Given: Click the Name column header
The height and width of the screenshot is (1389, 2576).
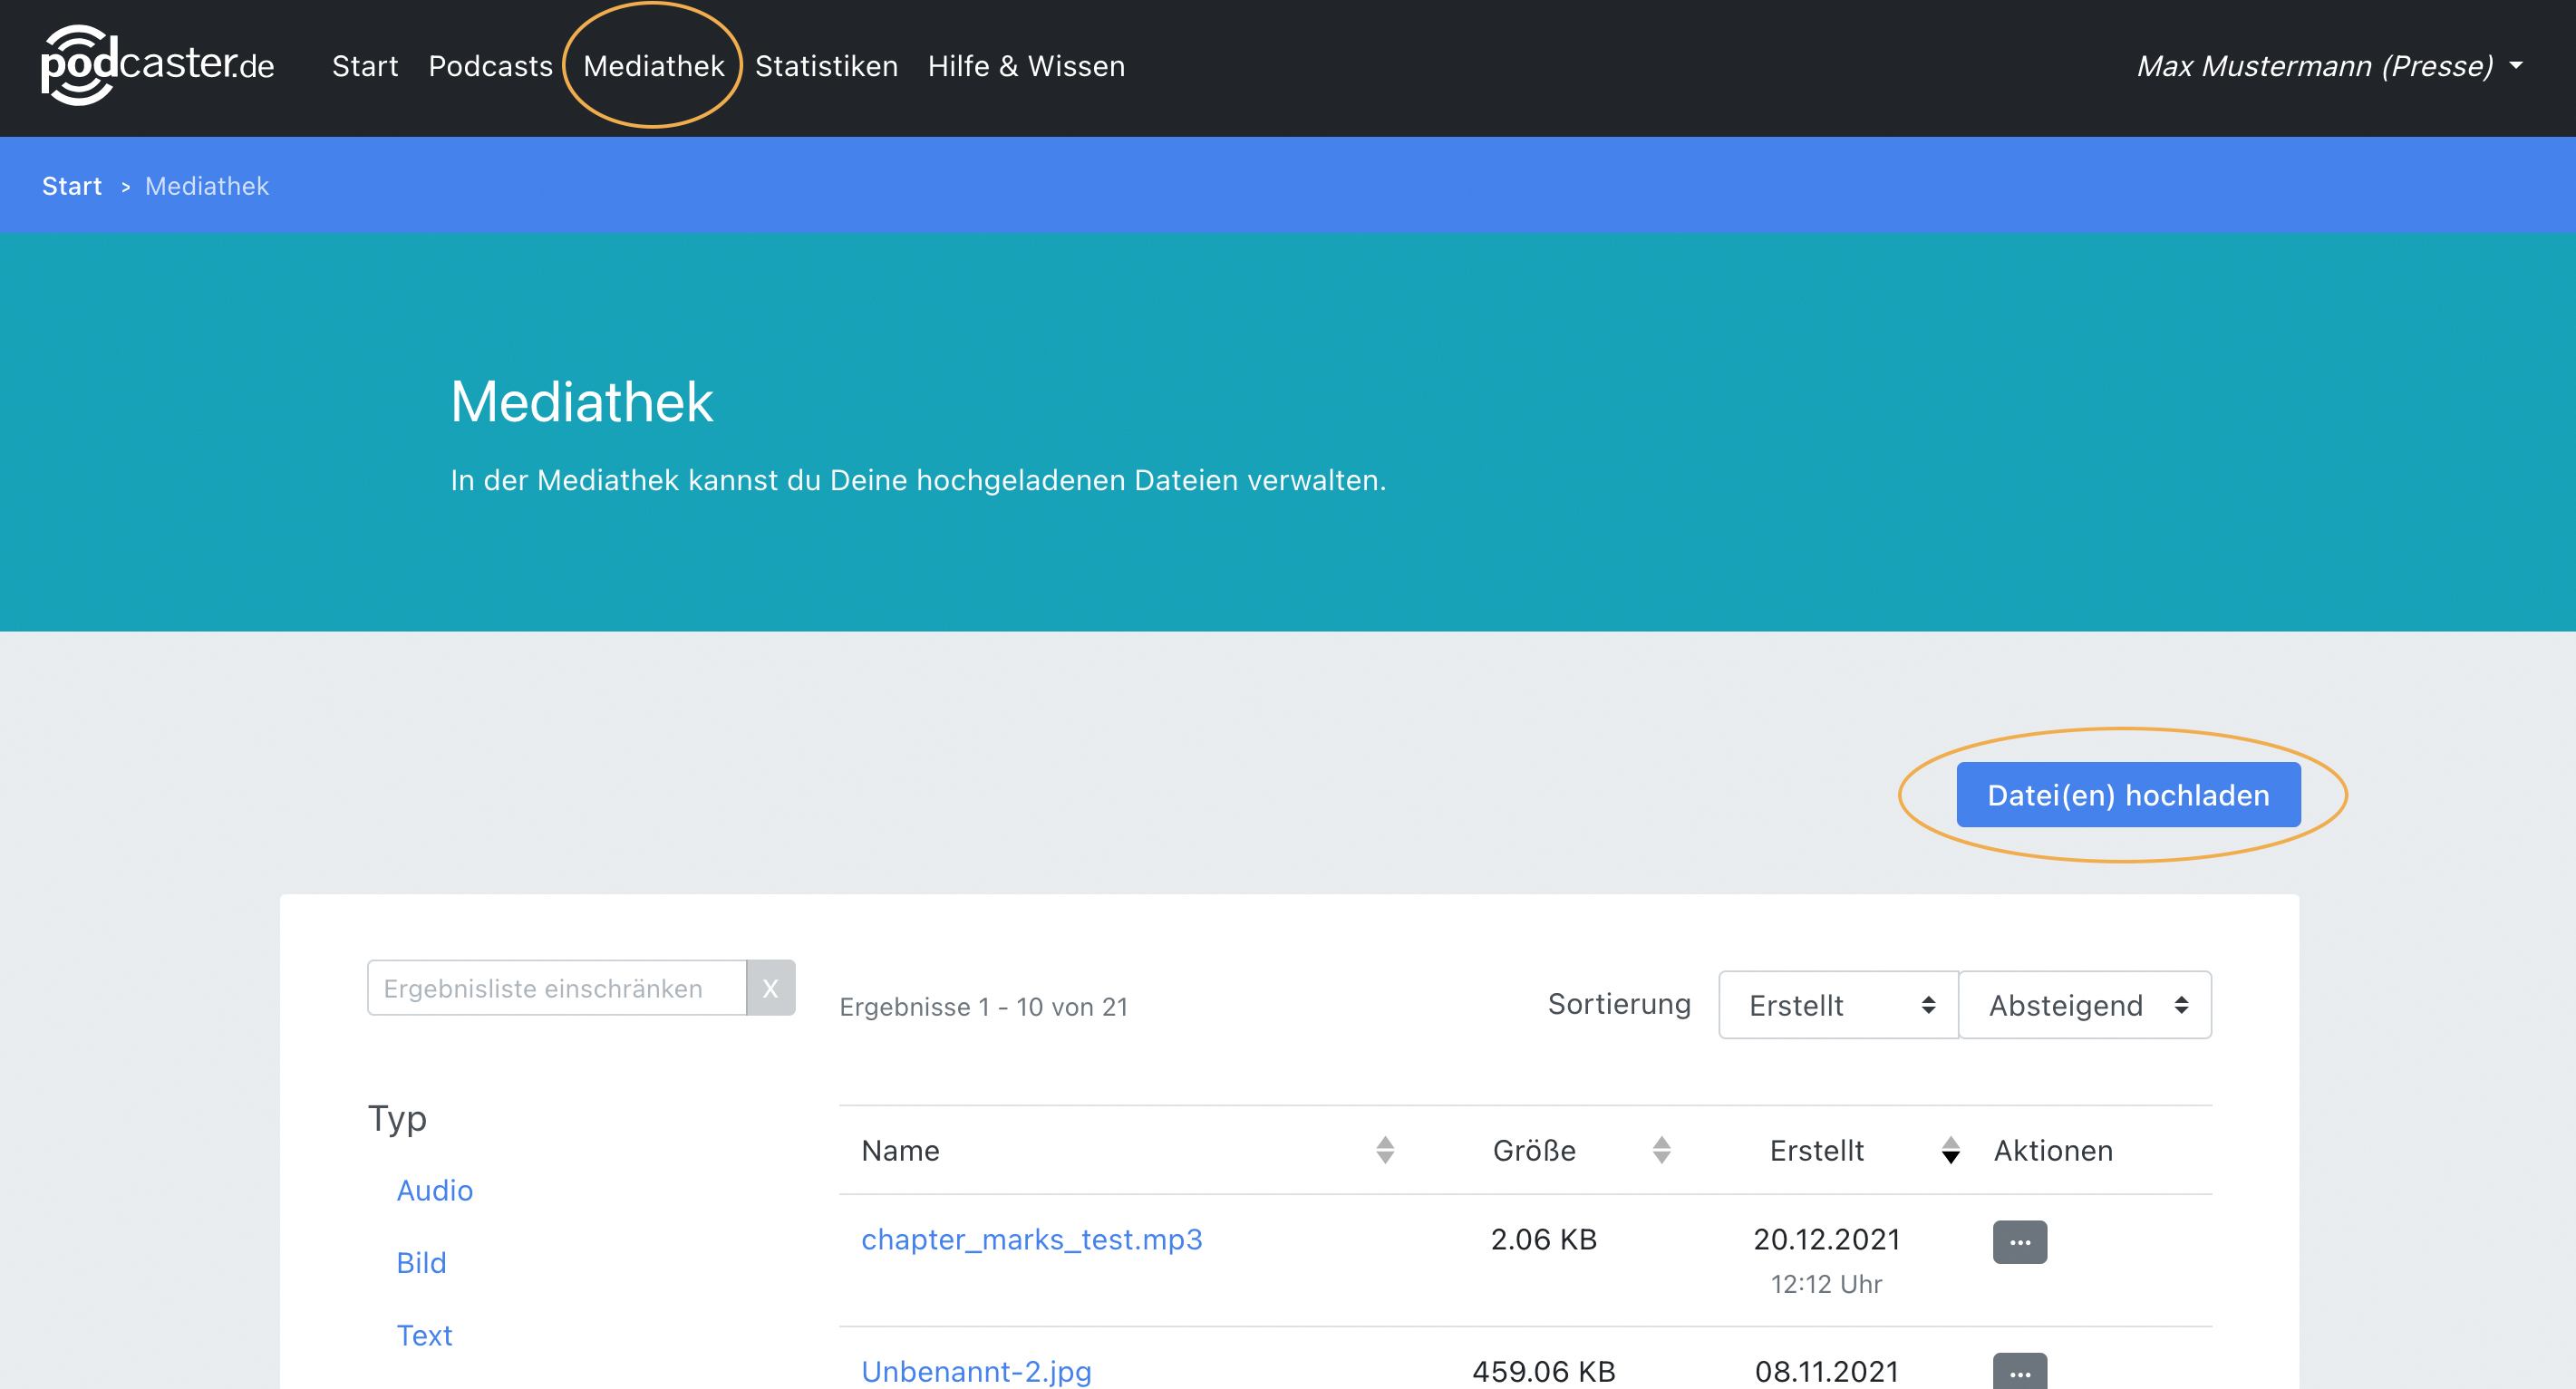Looking at the screenshot, I should click(900, 1150).
